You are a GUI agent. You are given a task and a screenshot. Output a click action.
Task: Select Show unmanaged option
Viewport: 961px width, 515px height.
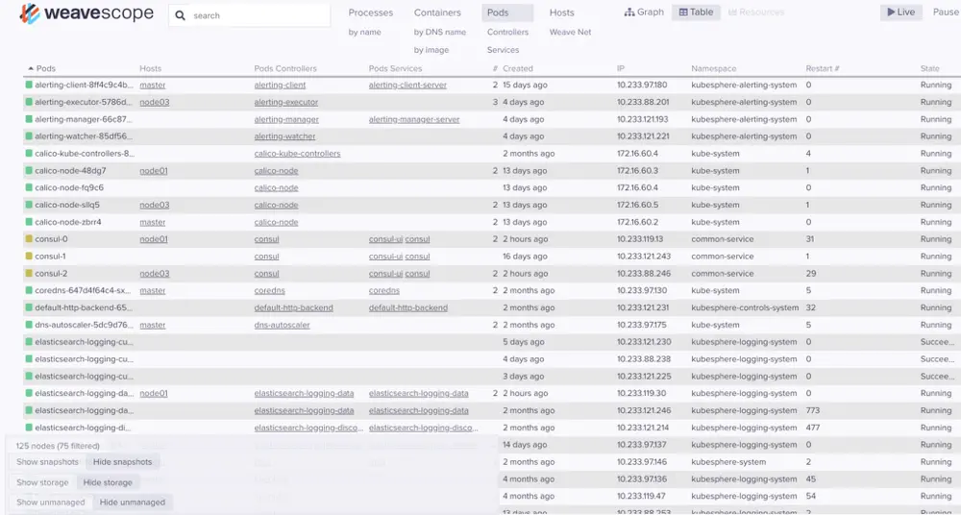[x=51, y=503]
